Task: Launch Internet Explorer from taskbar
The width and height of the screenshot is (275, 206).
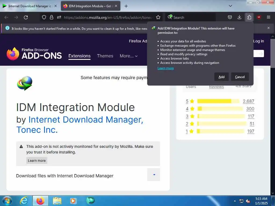Action: [24, 201]
